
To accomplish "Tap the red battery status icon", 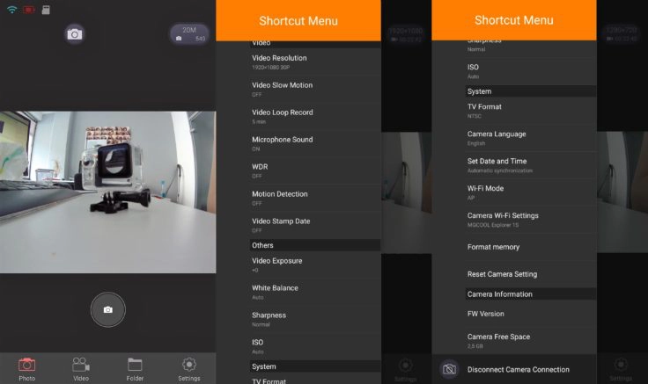I will pyautogui.click(x=28, y=10).
